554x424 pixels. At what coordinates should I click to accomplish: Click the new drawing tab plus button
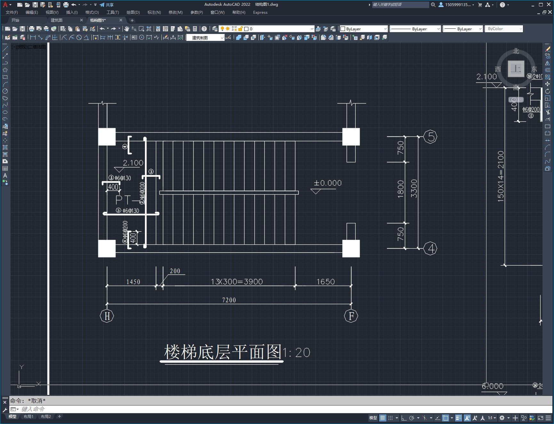(132, 20)
